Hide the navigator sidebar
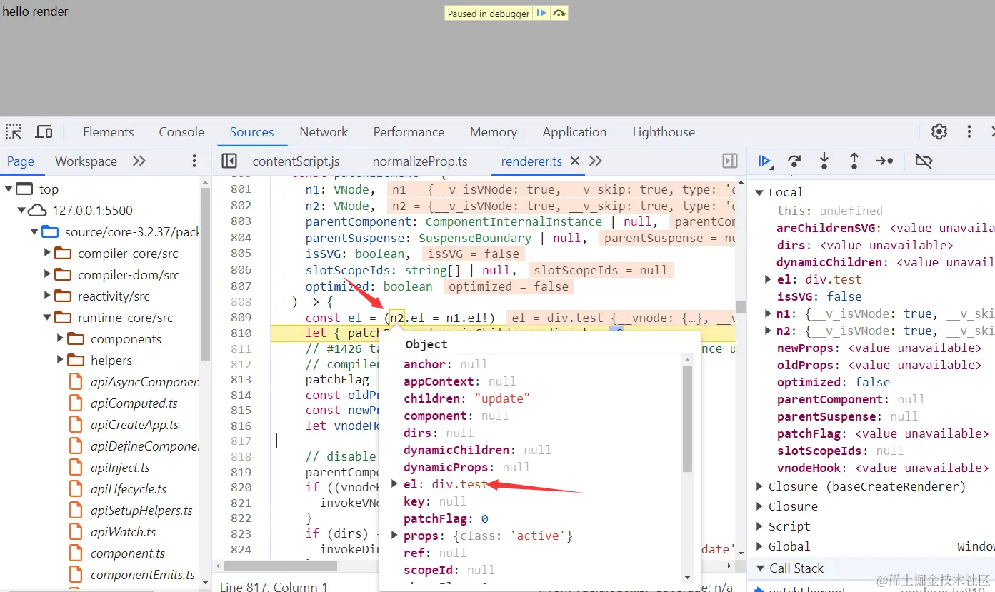Image resolution: width=995 pixels, height=592 pixels. point(229,161)
